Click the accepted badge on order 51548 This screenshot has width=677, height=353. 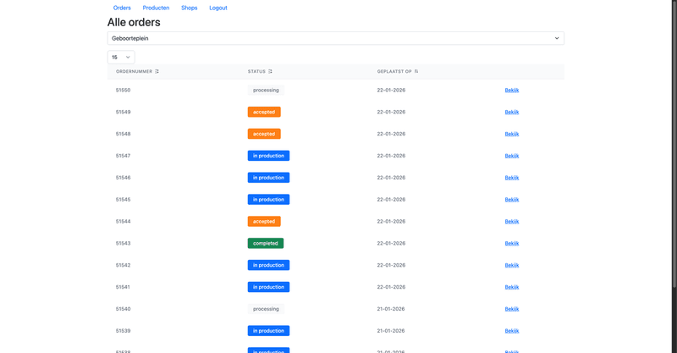264,134
